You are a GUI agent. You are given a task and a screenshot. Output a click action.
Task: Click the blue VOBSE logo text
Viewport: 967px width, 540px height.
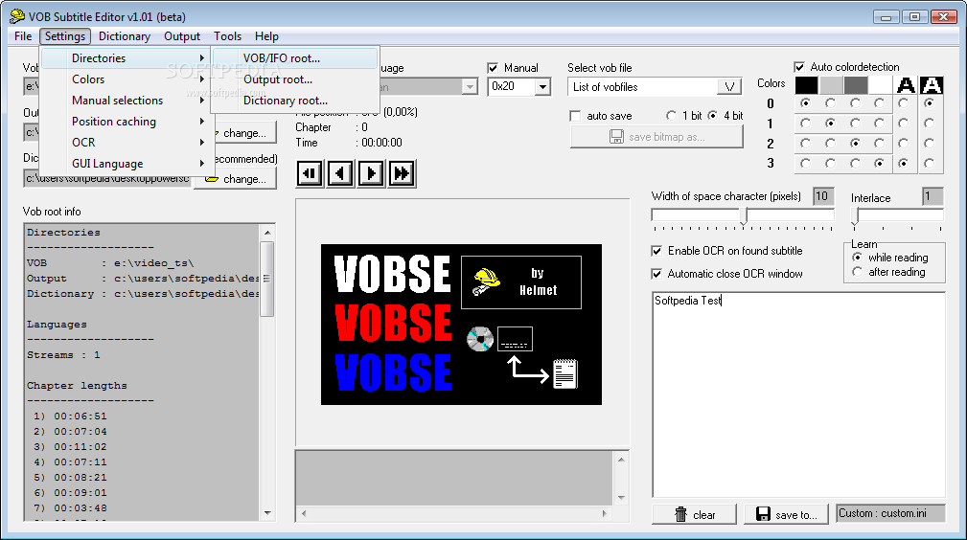click(x=393, y=372)
